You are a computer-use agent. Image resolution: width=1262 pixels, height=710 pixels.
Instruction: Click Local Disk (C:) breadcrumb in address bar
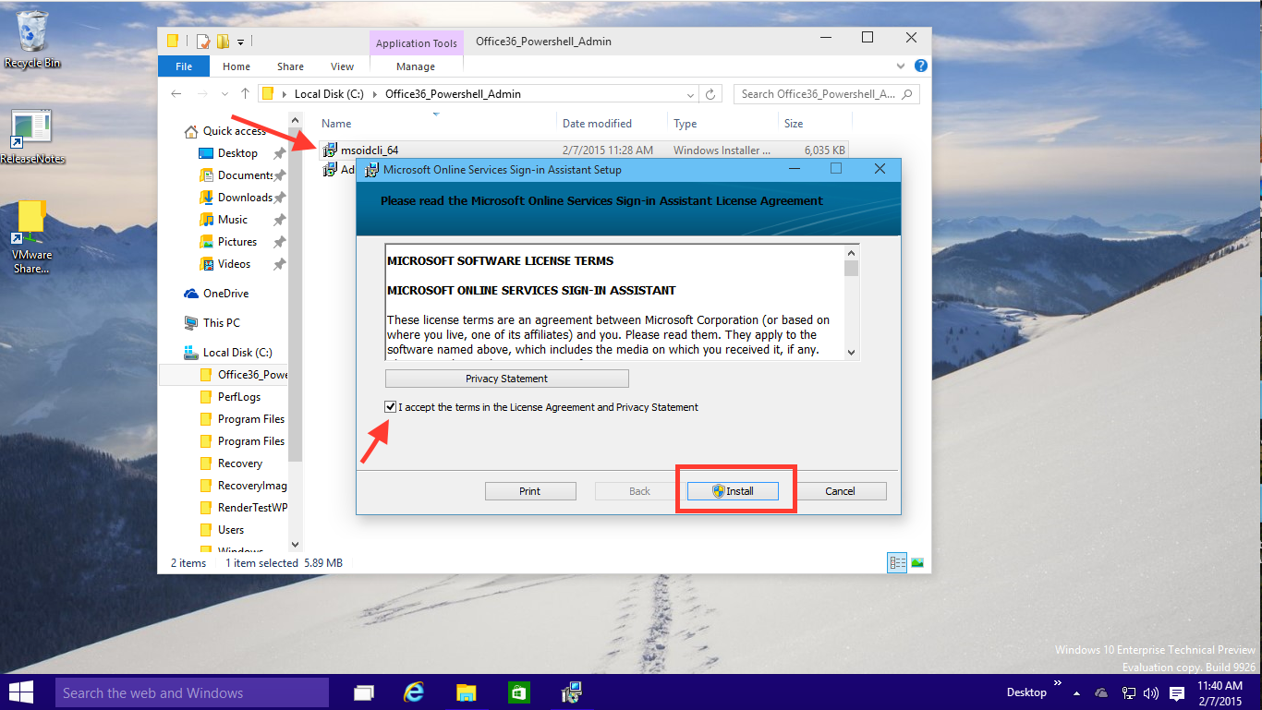click(330, 94)
